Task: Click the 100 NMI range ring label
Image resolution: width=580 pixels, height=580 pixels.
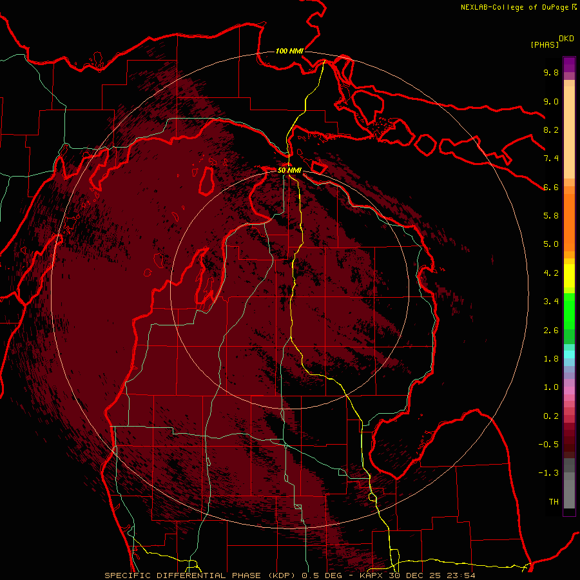Action: [x=289, y=51]
